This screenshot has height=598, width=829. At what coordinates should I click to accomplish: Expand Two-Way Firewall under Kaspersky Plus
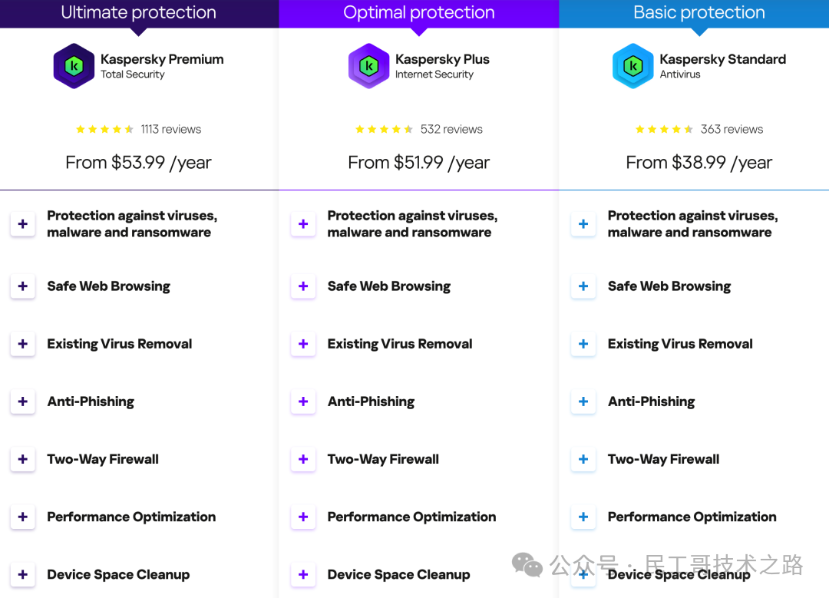[x=303, y=459]
